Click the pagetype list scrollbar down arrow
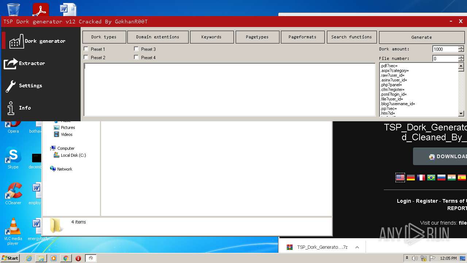 pos(461,114)
